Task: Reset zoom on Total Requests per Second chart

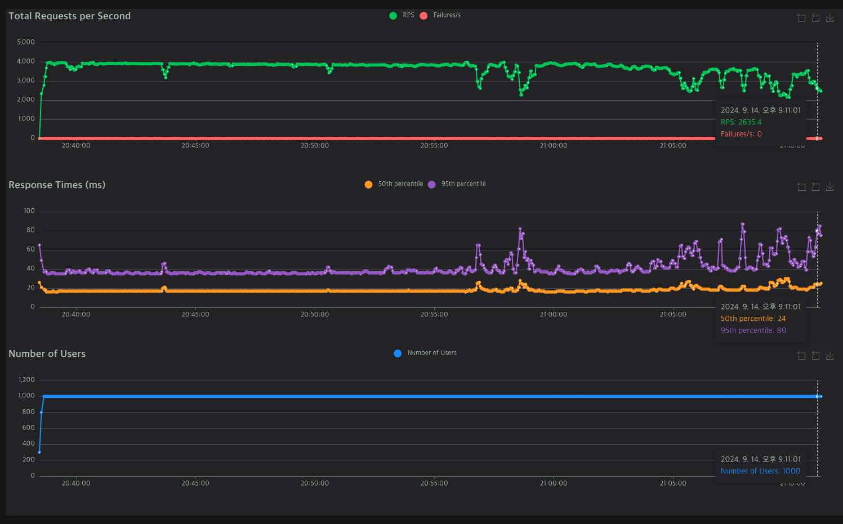Action: 815,18
